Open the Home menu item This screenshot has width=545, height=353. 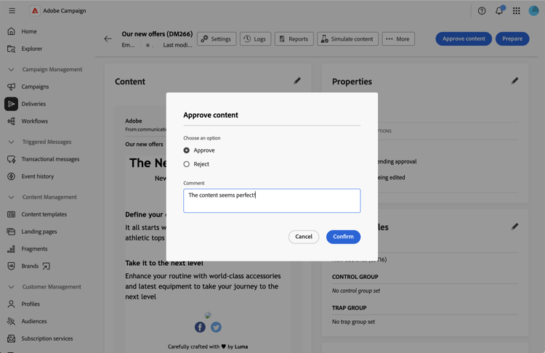[29, 31]
